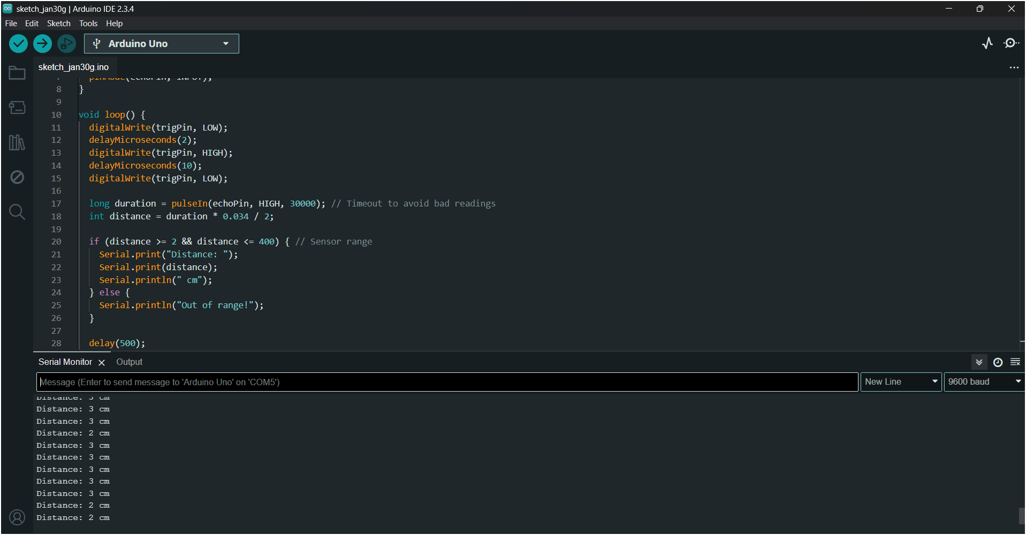This screenshot has width=1026, height=535.
Task: Open the Library Manager sidebar icon
Action: [x=17, y=142]
